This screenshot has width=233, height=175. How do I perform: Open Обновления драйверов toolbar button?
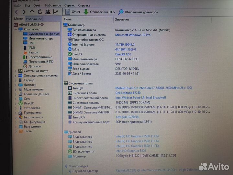click(x=138, y=12)
